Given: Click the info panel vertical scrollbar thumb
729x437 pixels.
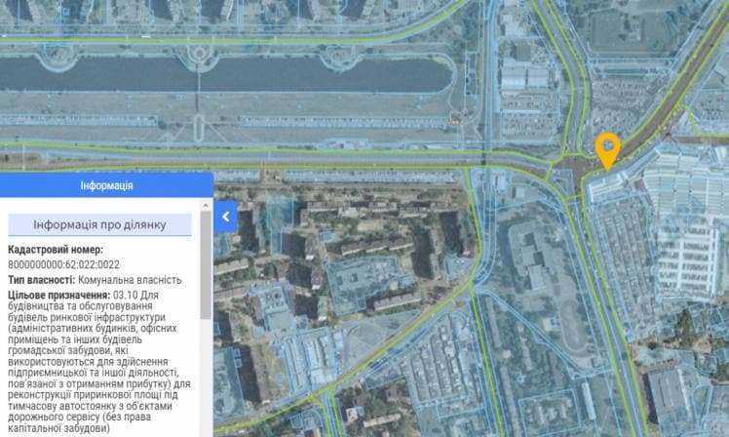Looking at the screenshot, I should pos(206,263).
